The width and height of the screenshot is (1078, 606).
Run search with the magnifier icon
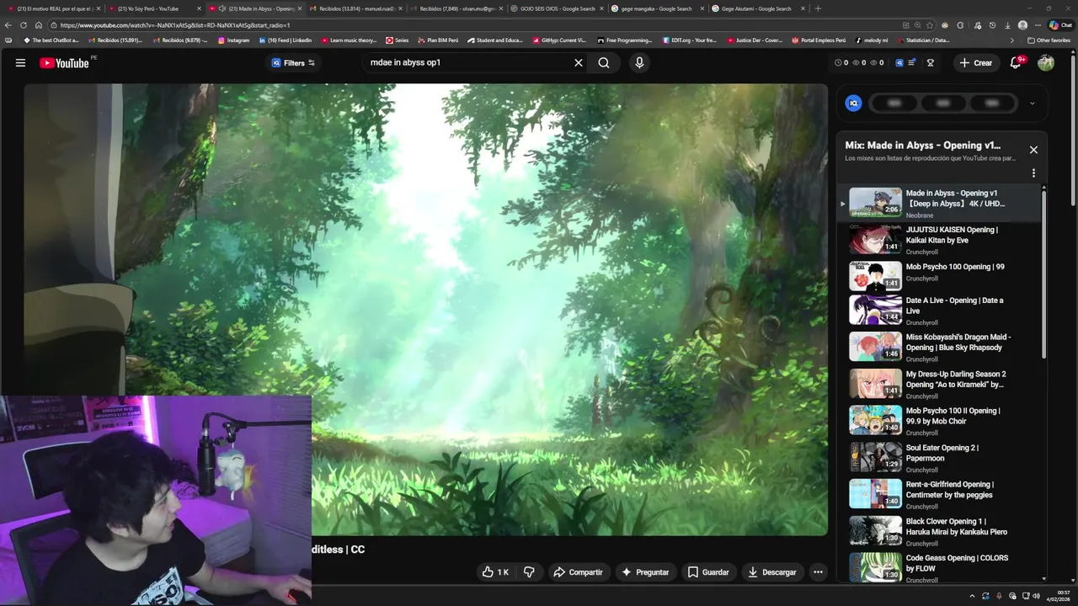tap(604, 62)
